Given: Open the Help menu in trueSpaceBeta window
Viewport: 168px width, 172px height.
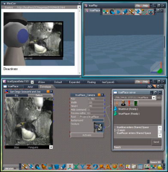Looking at the screenshot, I should (145, 82).
